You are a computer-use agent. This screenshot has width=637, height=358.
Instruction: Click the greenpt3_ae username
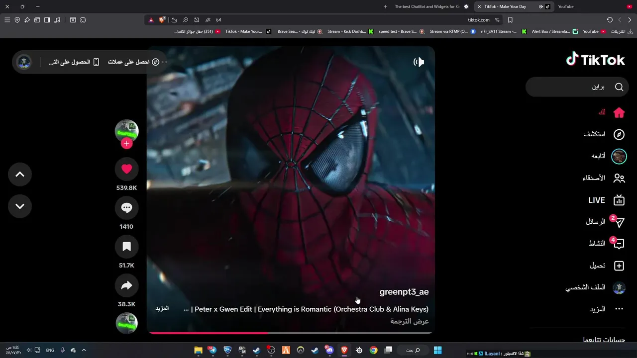(x=404, y=292)
